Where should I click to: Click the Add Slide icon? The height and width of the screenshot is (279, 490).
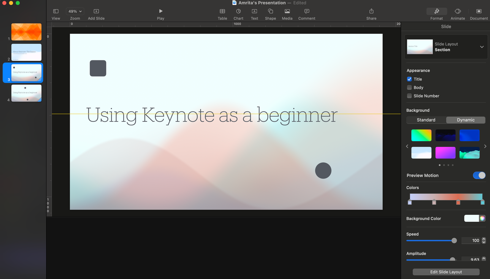96,11
